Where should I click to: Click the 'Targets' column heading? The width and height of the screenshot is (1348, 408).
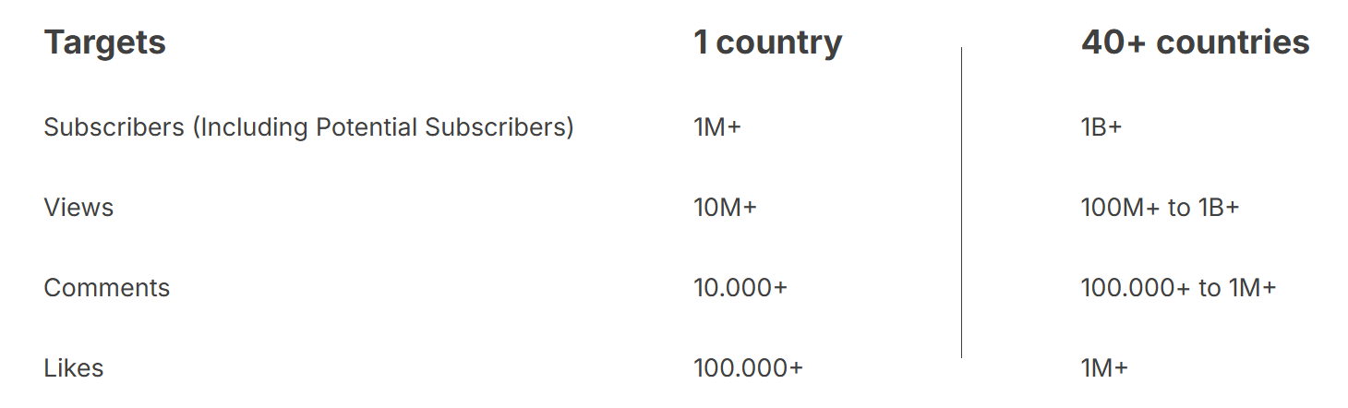coord(105,42)
